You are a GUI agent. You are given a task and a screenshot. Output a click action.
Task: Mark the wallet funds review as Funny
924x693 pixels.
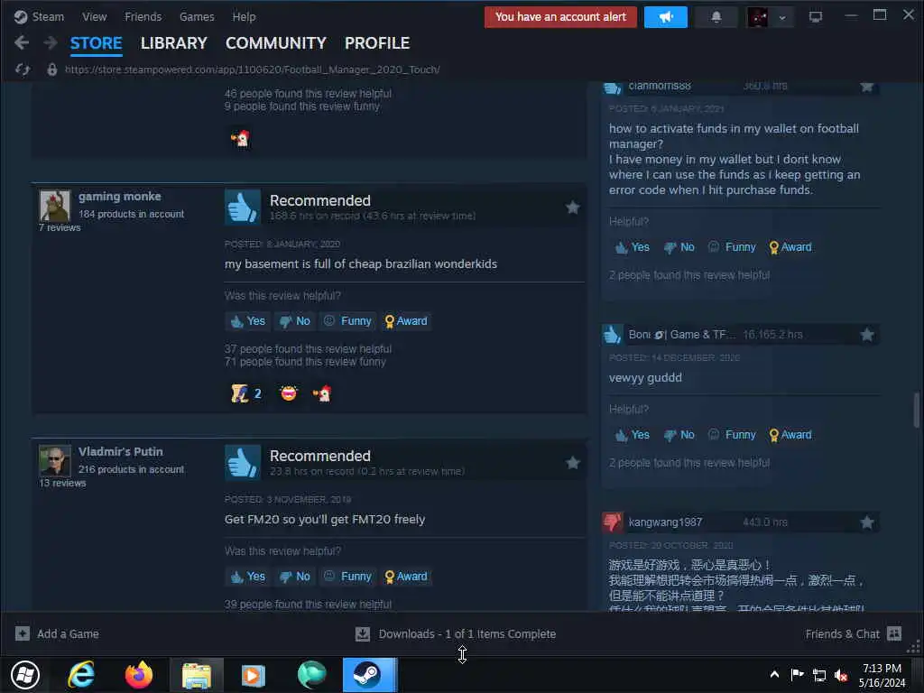pyautogui.click(x=732, y=247)
